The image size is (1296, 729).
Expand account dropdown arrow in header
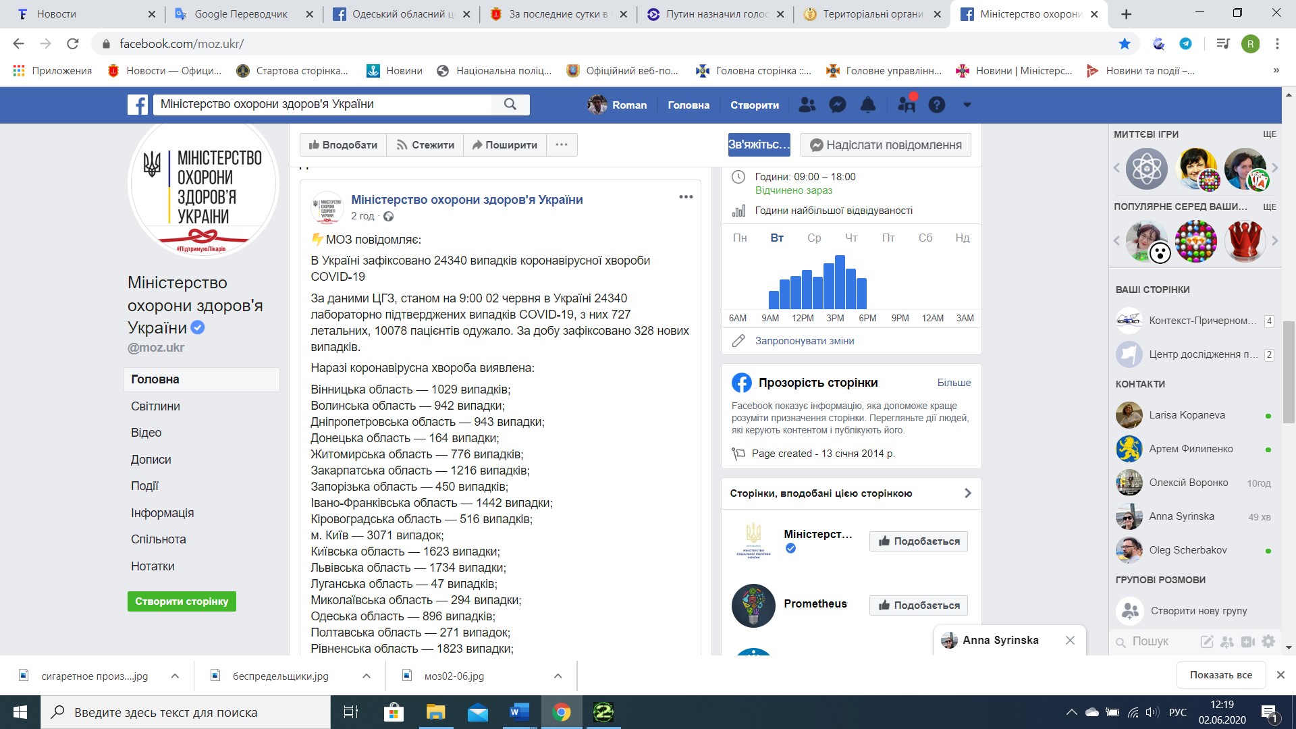(x=967, y=105)
